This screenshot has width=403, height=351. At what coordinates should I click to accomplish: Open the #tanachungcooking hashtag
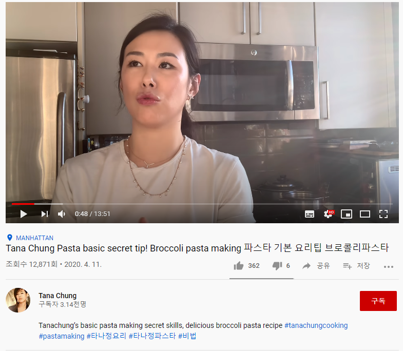316,325
